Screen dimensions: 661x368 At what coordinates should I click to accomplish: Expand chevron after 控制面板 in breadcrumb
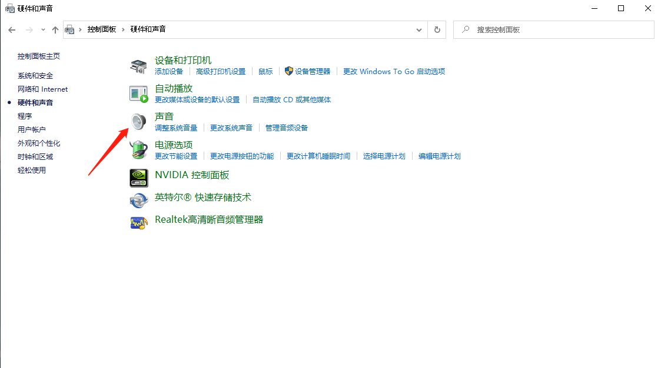pos(123,29)
